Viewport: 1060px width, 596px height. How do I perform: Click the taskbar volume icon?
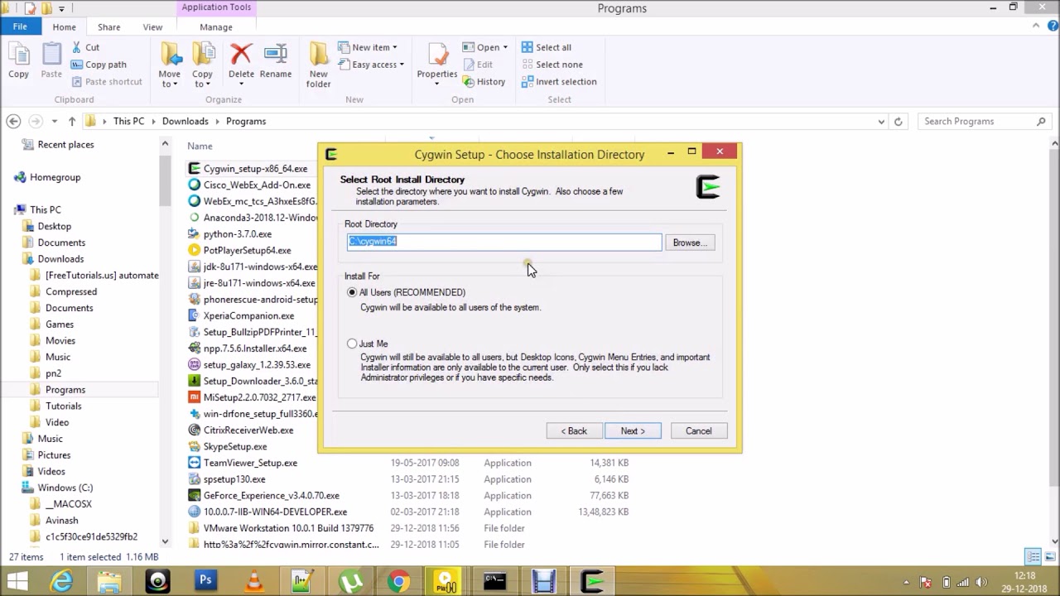983,582
